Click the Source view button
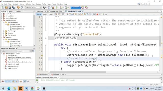The height and width of the screenshot is (91, 163). [x=39, y=14]
